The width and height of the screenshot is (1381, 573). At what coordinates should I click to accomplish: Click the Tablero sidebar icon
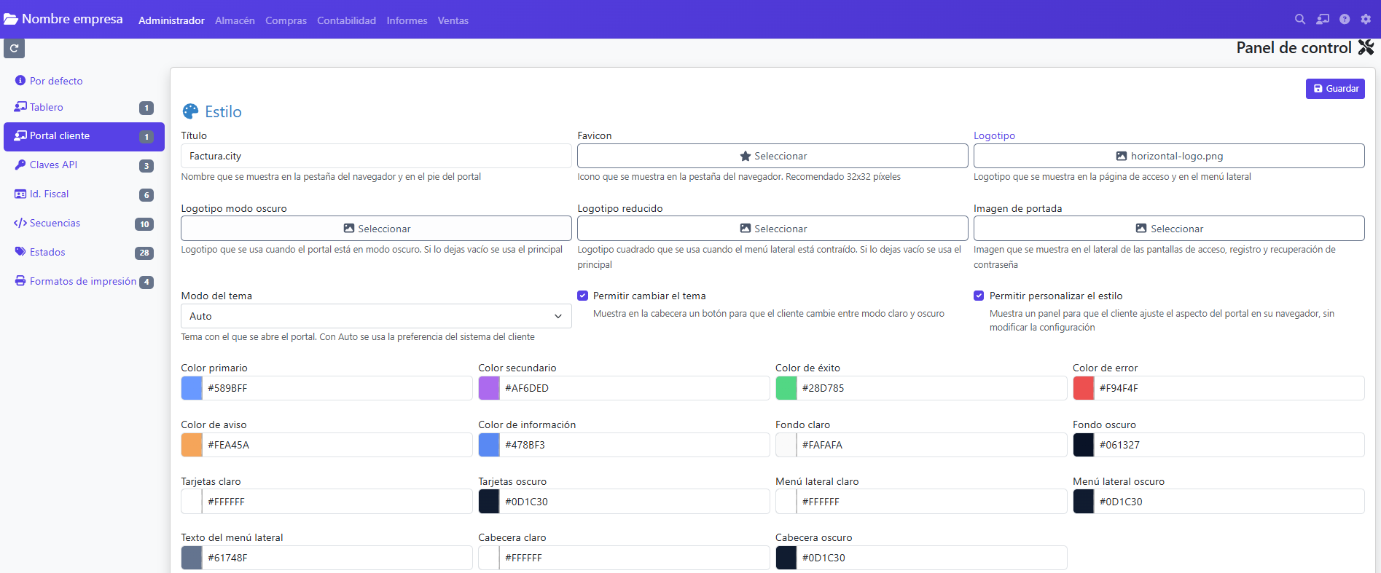[20, 107]
